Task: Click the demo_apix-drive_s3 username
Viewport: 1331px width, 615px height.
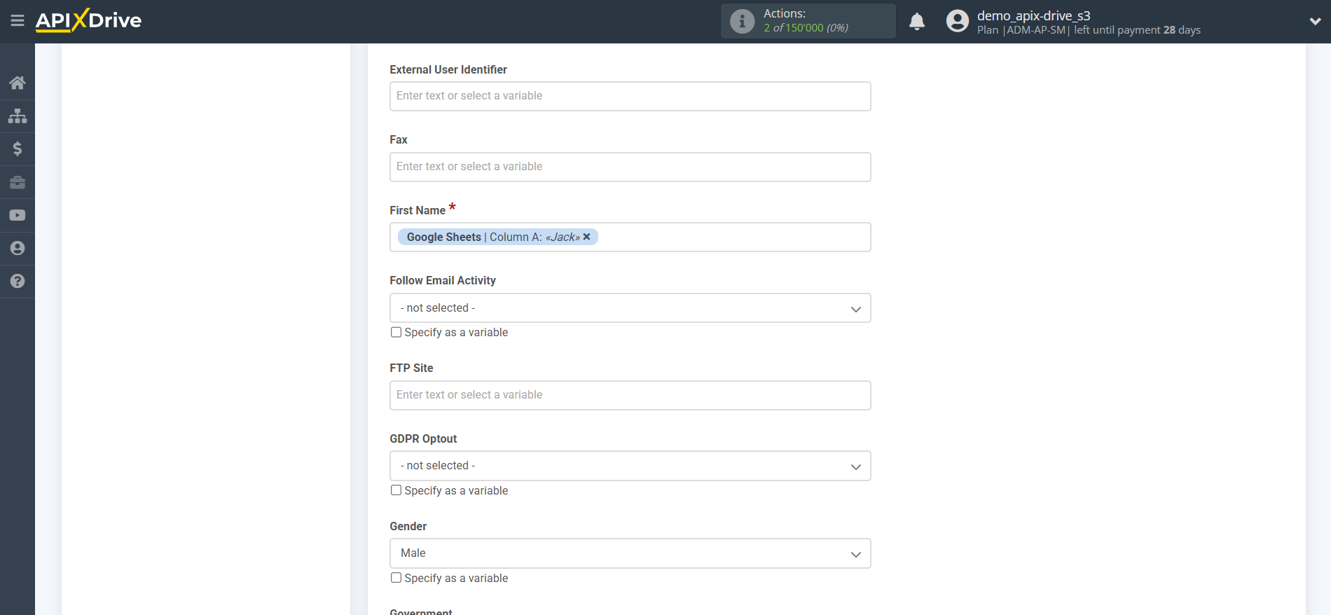Action: point(1033,15)
